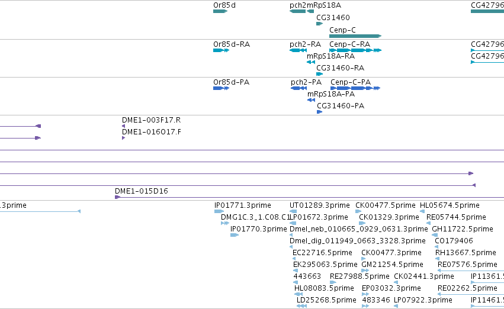Click the Cenp-C-RA transcript exon glyph
The image size is (504, 309).
(355, 50)
